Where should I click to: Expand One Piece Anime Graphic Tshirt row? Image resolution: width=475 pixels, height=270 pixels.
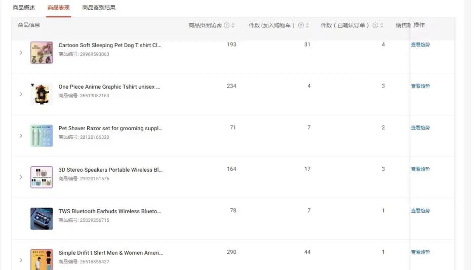tap(21, 94)
